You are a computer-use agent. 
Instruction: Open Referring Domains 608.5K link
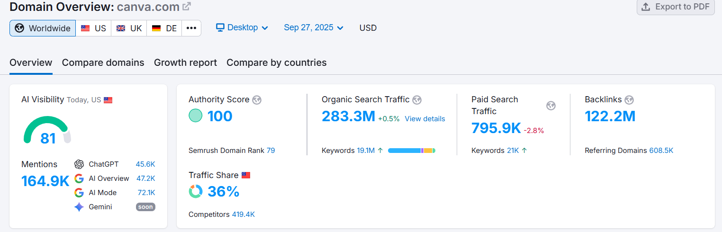click(661, 151)
